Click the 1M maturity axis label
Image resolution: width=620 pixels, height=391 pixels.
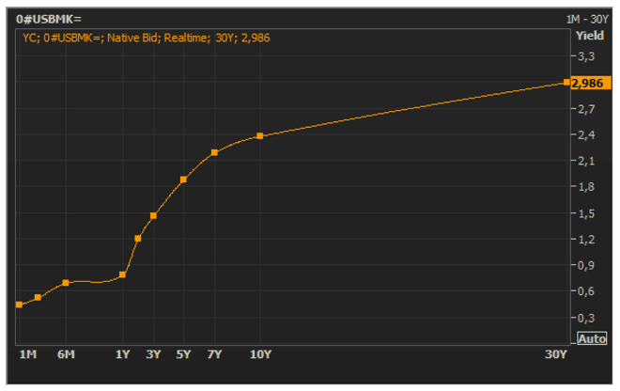point(28,354)
